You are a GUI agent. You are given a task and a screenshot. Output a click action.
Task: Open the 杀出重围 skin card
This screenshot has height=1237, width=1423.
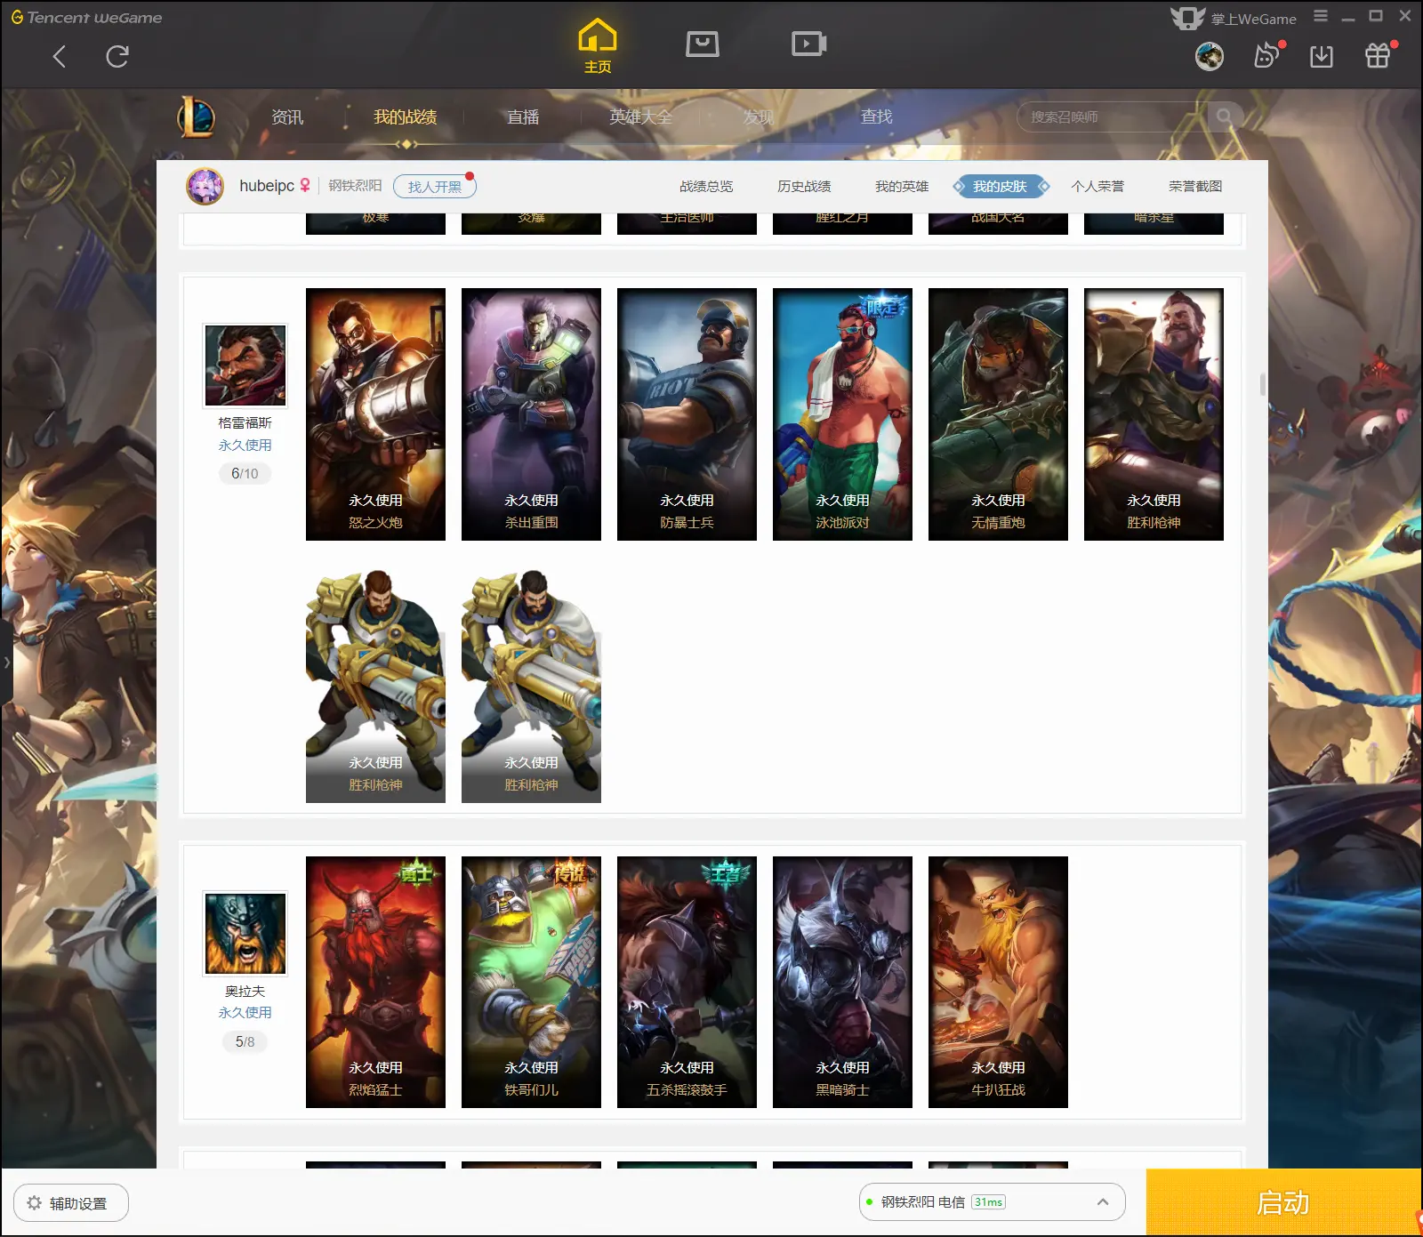click(531, 414)
